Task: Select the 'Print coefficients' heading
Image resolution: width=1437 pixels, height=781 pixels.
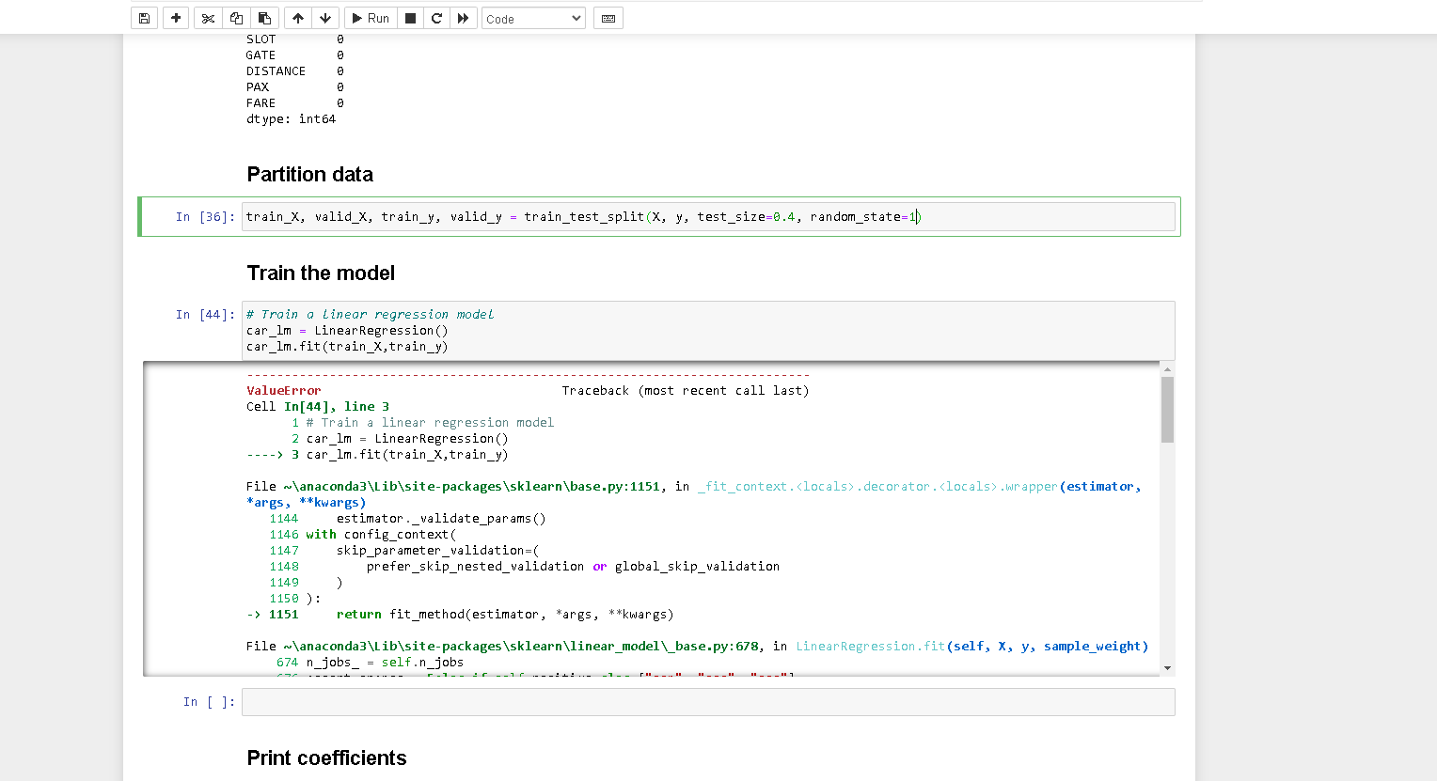Action: [x=326, y=758]
